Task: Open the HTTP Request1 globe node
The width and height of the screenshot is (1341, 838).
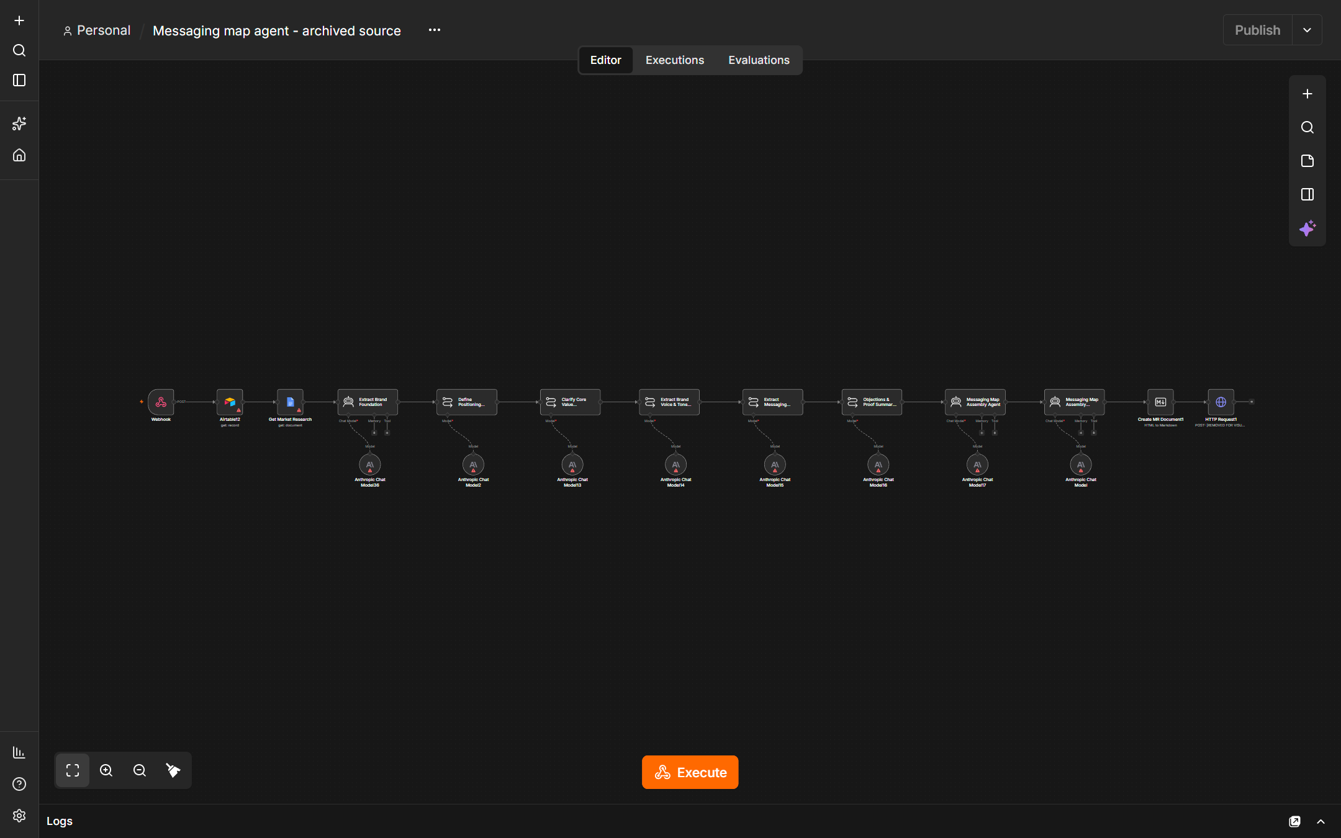Action: [x=1221, y=402]
